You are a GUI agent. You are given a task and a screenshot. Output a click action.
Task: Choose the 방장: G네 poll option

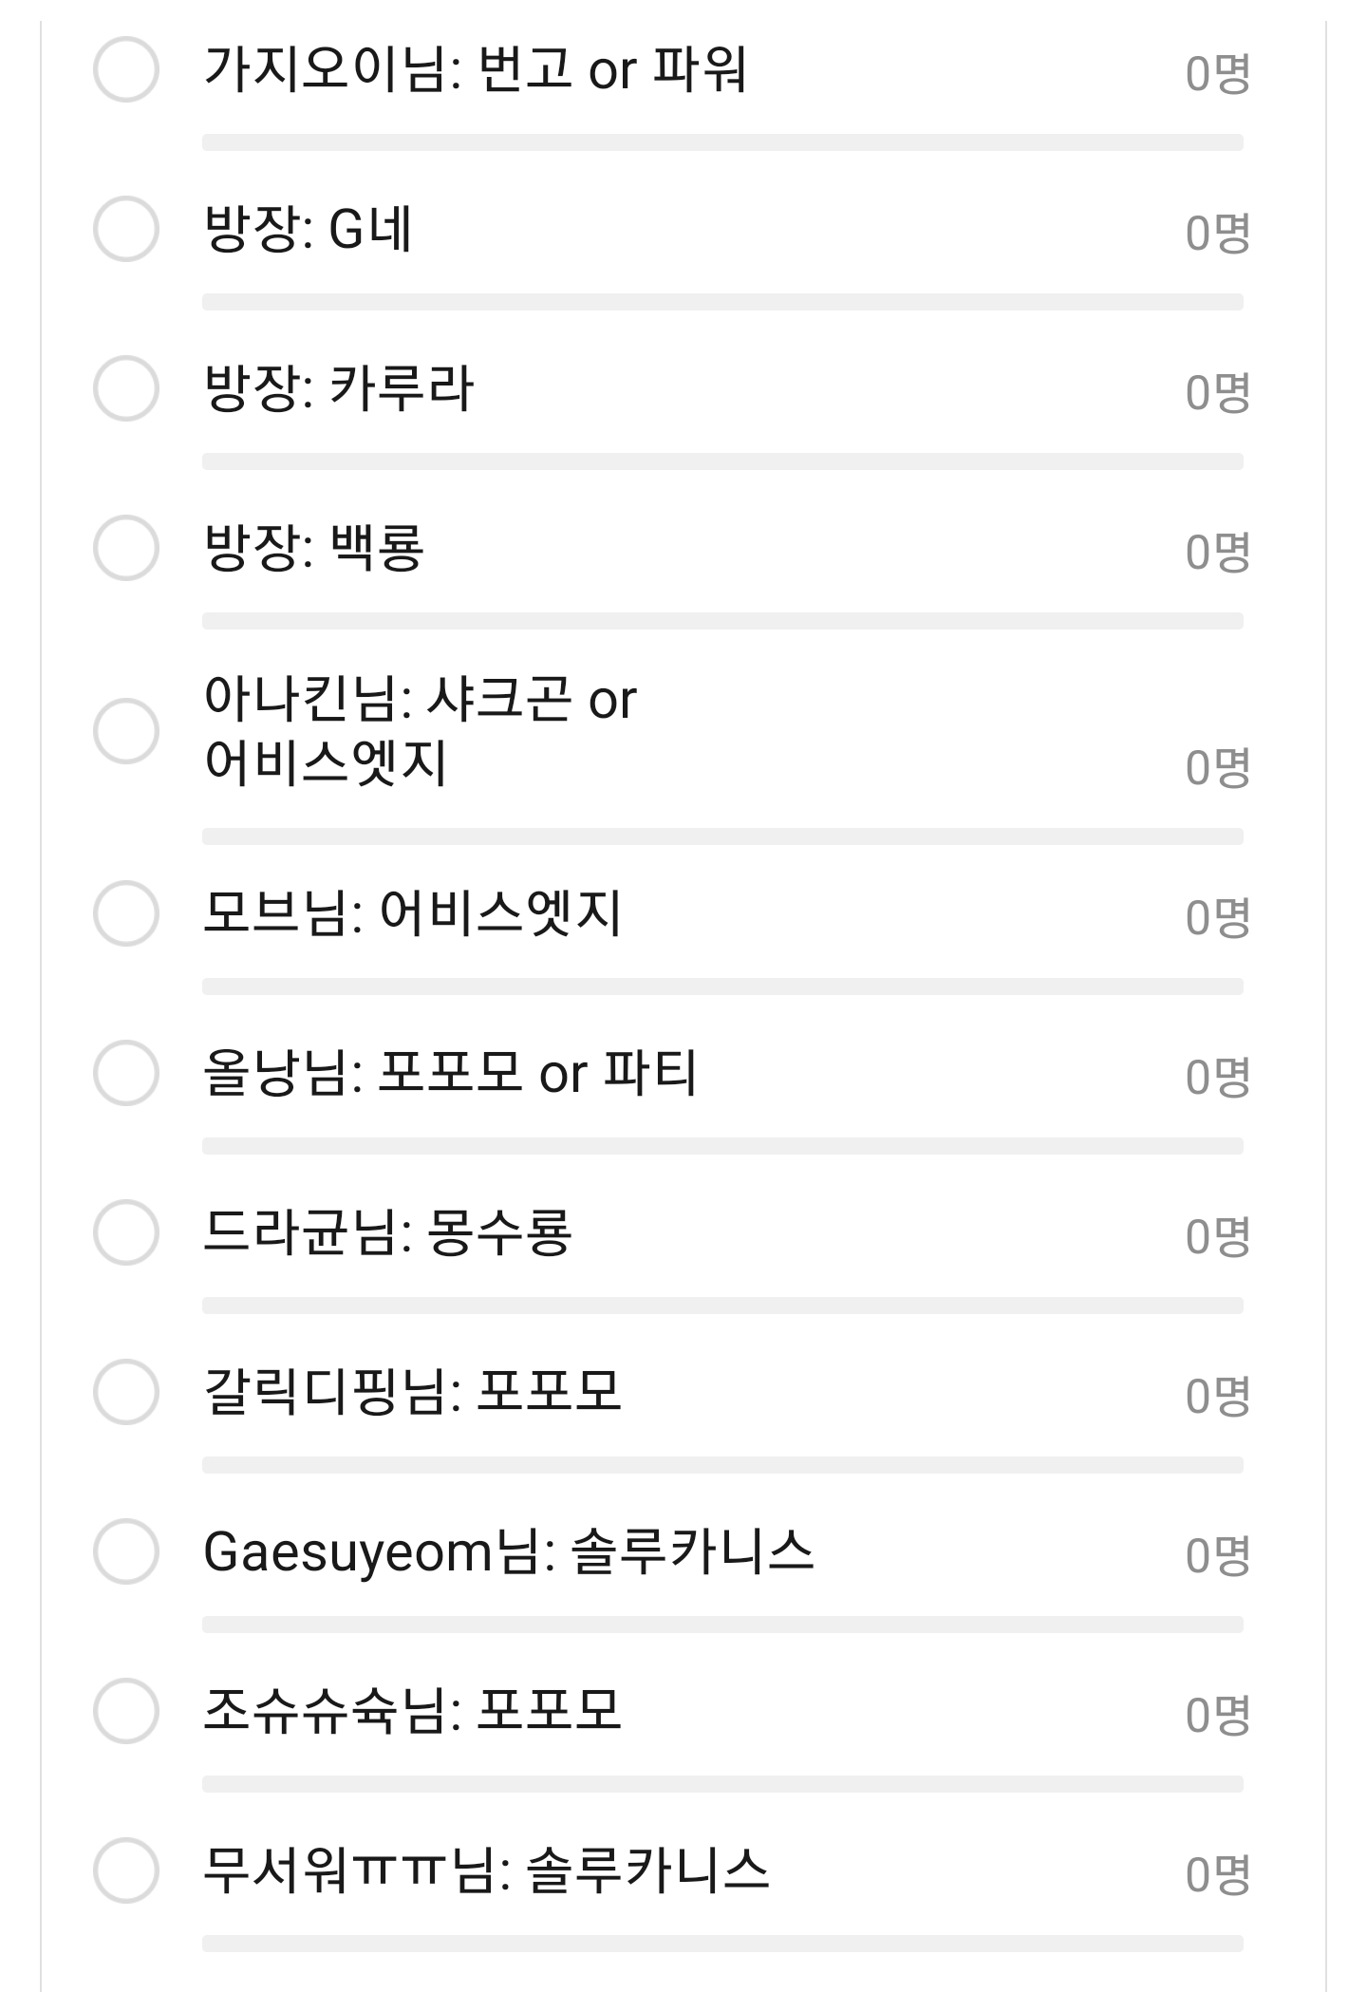[x=126, y=229]
